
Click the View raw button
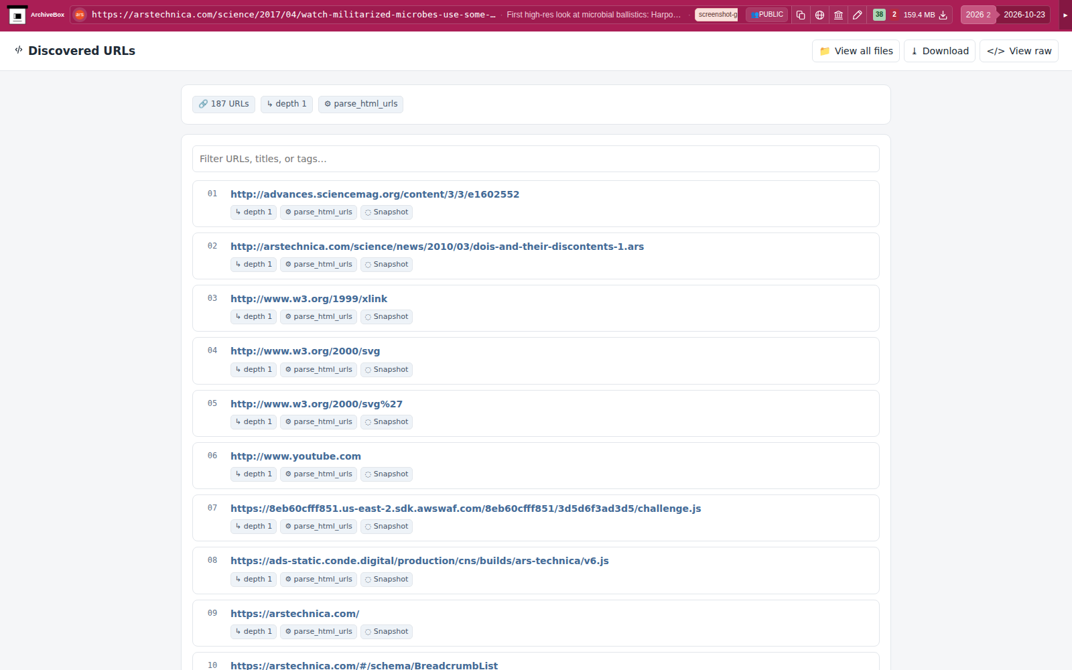point(1018,51)
